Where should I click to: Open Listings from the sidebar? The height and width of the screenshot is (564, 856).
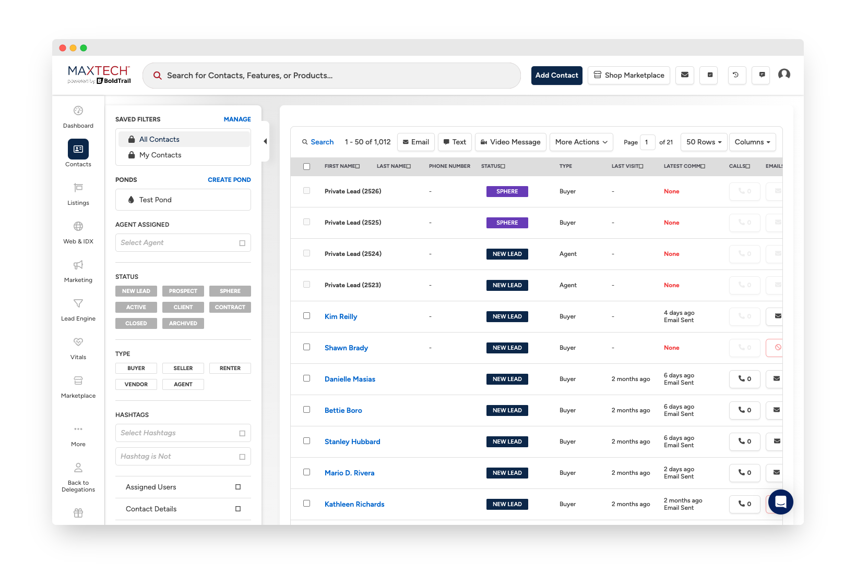[x=78, y=188]
